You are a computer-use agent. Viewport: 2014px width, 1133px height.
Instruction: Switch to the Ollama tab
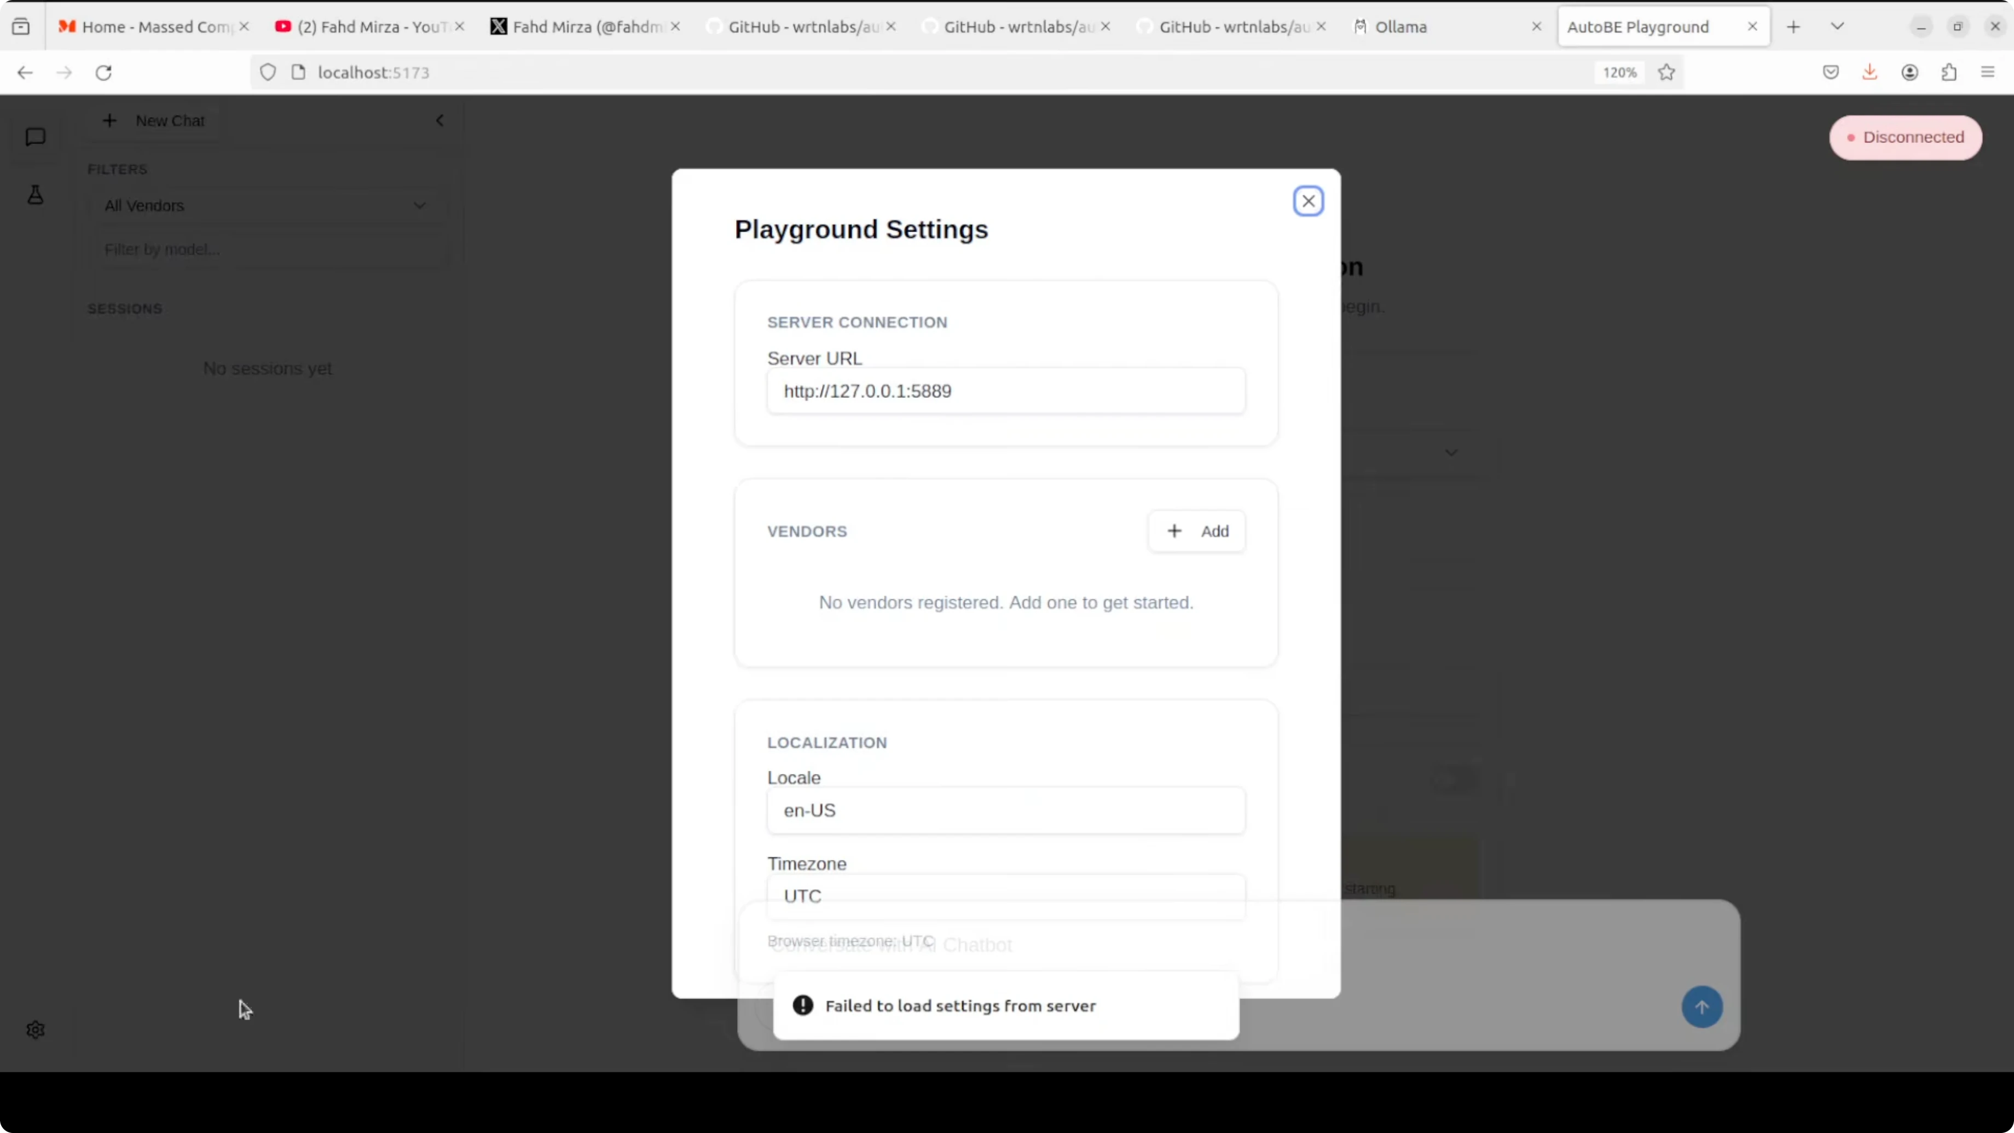tap(1401, 27)
